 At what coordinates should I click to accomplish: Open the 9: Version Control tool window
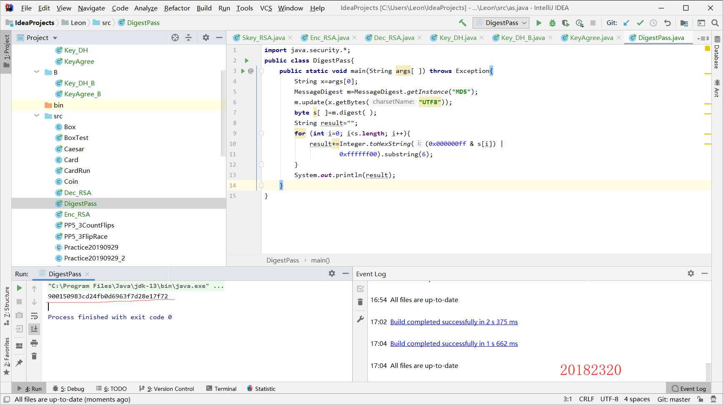coord(166,389)
